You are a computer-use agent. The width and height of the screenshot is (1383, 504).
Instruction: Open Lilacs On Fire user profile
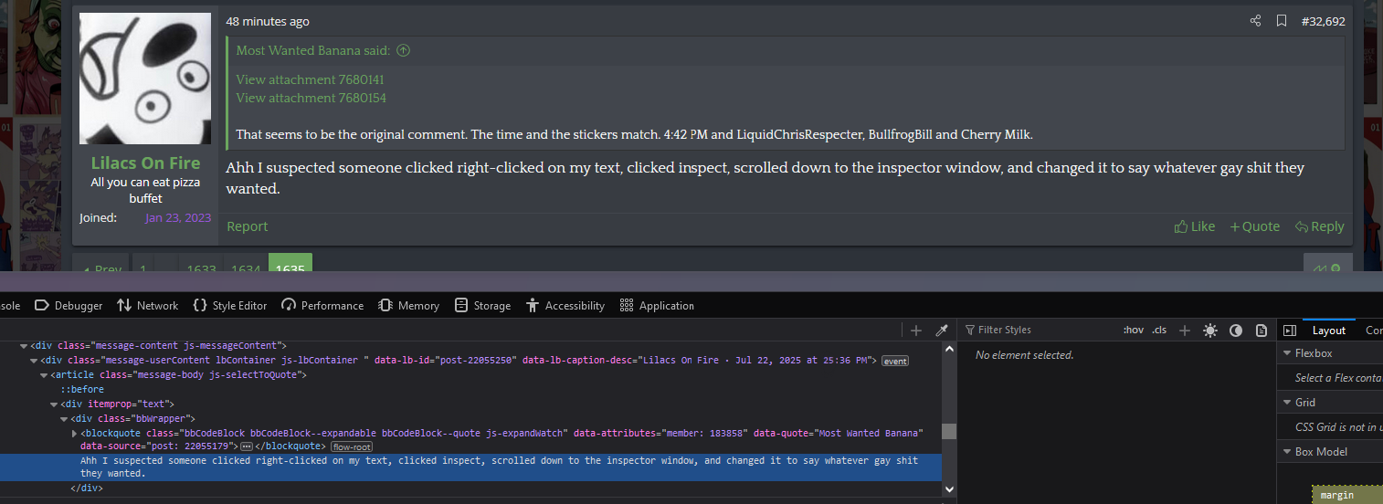coord(145,163)
